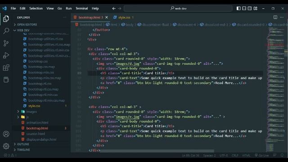Open the Manage gear icon

coord(6,146)
